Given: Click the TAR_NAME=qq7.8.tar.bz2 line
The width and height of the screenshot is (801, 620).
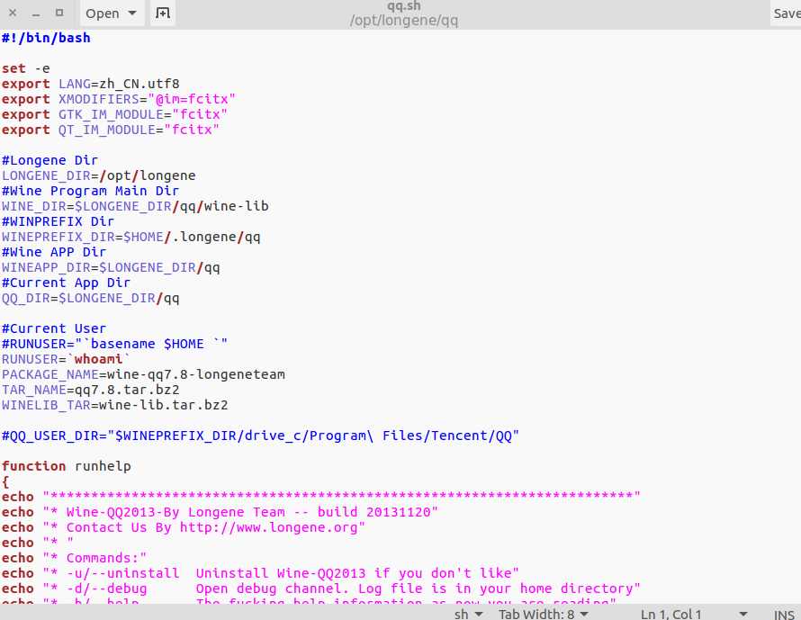Looking at the screenshot, I should [90, 391].
